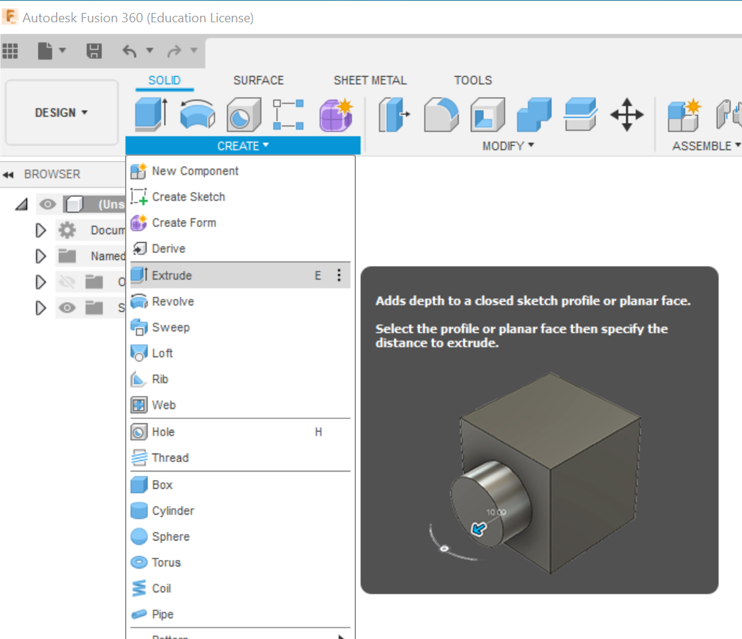742x639 pixels.
Task: Select the Press Pull tool in Modify panel
Action: point(394,115)
